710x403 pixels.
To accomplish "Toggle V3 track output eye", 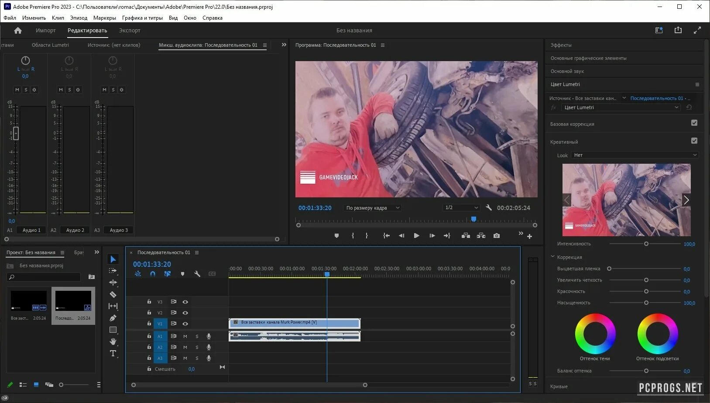I will [x=185, y=302].
